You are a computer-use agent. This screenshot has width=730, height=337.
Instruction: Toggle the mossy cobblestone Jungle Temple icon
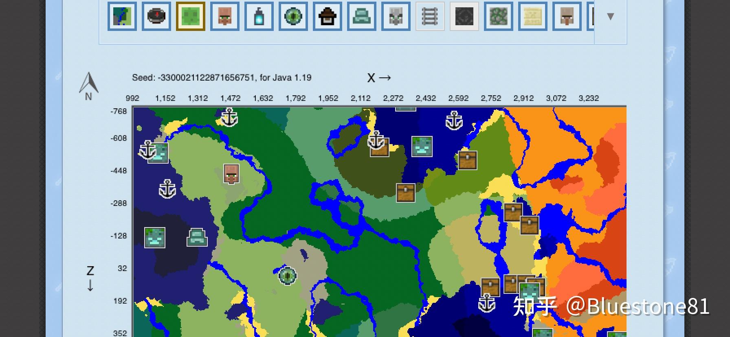(499, 16)
